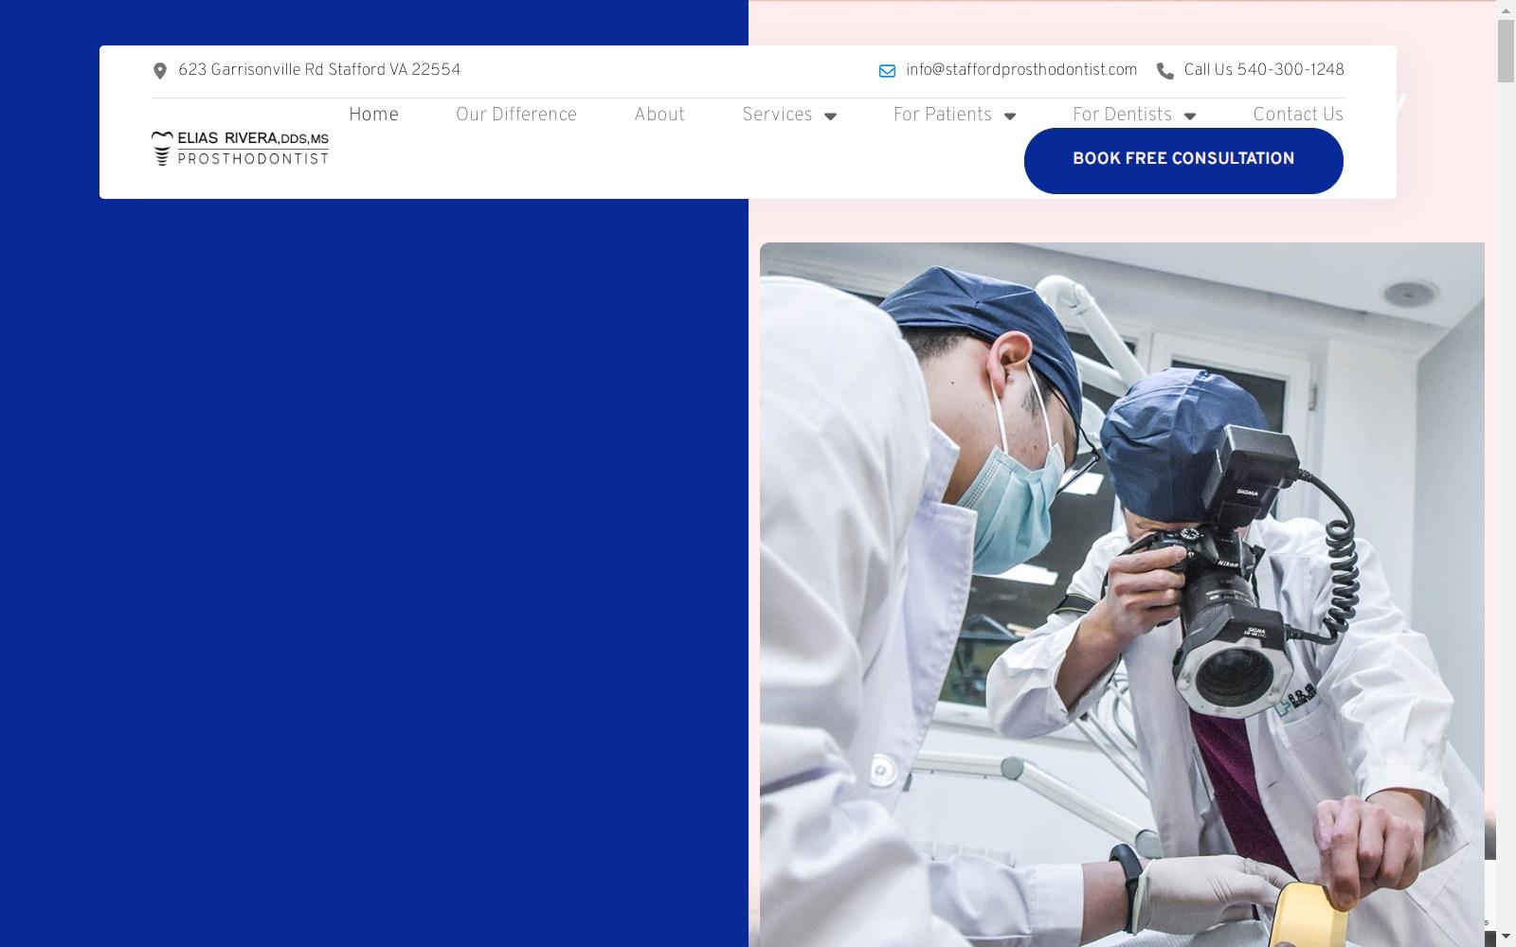
Task: Click Call Us 540-300-1248 phone link
Action: [x=1264, y=70]
